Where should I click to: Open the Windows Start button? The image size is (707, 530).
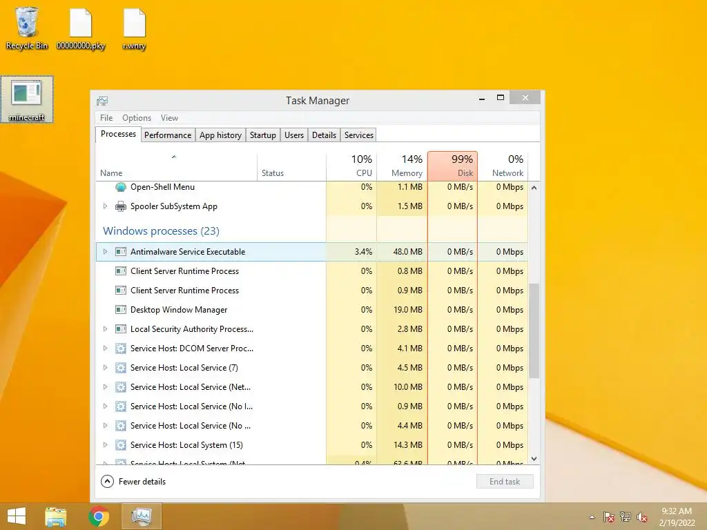(x=17, y=516)
